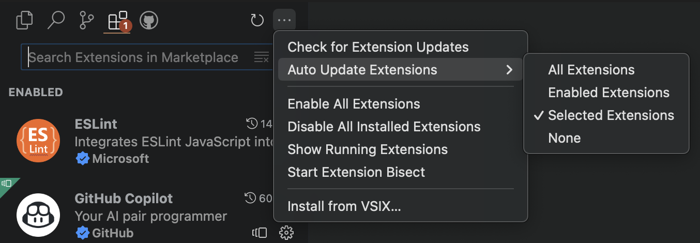Click the clear search results icon

click(262, 57)
